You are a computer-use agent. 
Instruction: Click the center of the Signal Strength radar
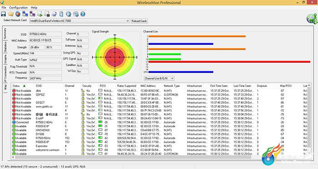click(x=115, y=58)
